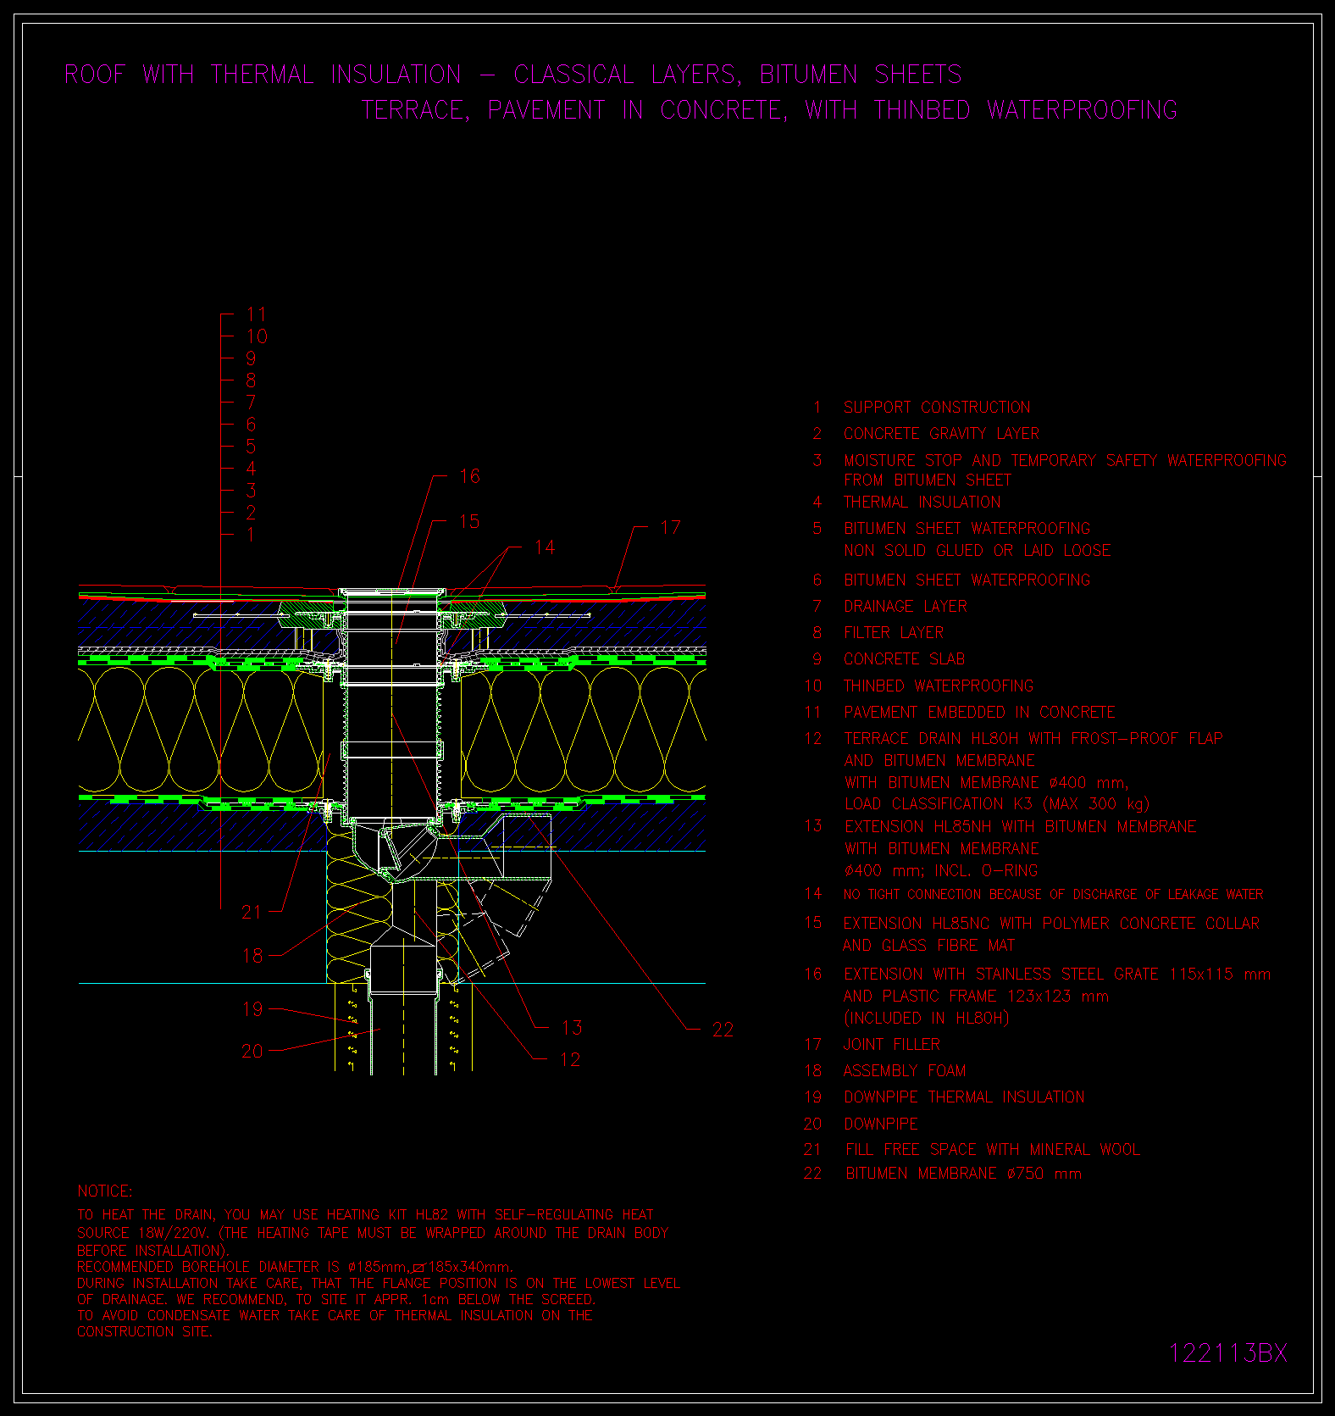Click callout number 22 at lower right of drawing
This screenshot has width=1335, height=1416.
[723, 1030]
